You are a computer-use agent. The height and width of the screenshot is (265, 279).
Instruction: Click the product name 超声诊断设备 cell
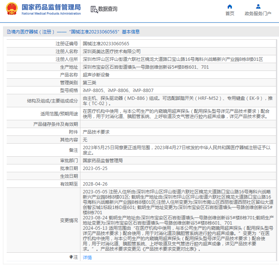(x=96, y=75)
